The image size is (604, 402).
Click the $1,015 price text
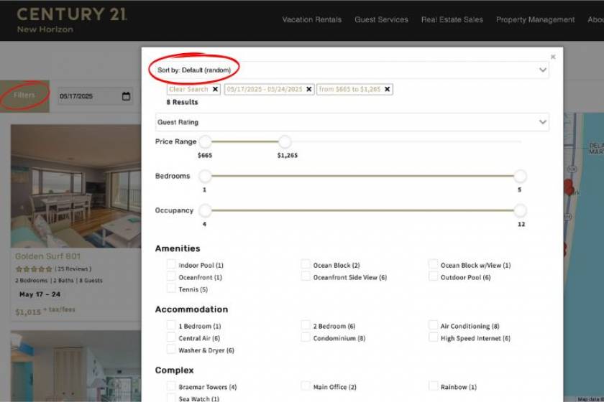pyautogui.click(x=28, y=312)
